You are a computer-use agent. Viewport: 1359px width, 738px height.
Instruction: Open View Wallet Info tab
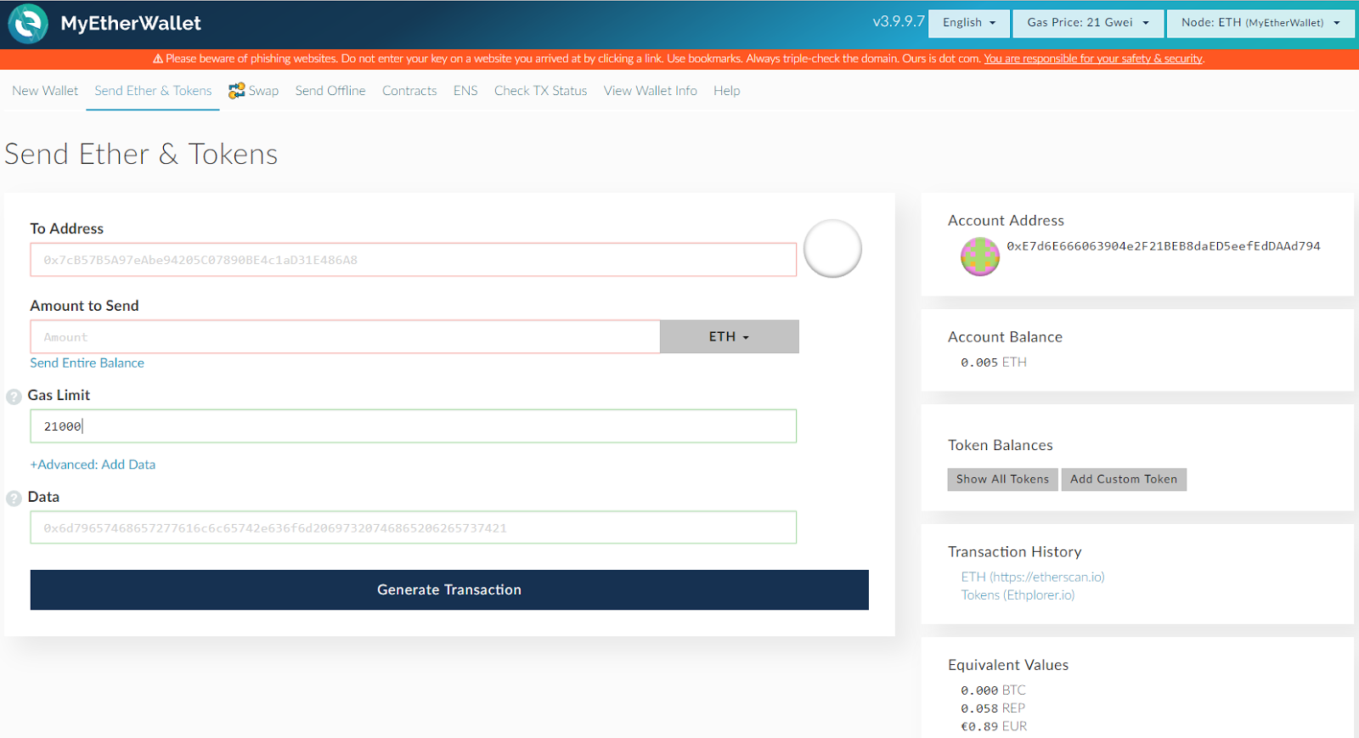point(651,91)
